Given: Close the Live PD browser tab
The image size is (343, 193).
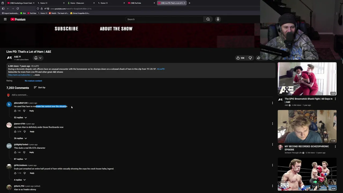Looking at the screenshot, I should (184, 3).
